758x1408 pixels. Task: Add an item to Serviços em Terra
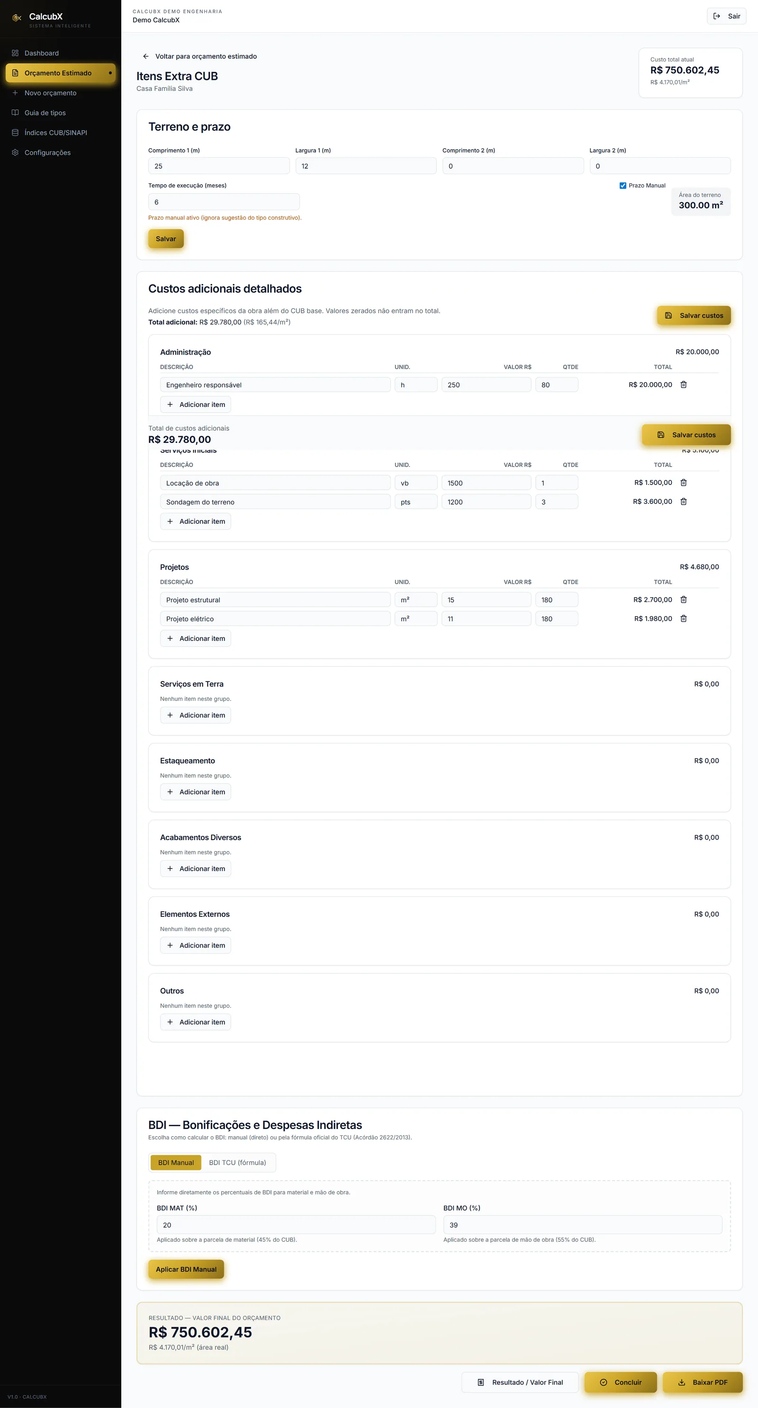point(195,715)
